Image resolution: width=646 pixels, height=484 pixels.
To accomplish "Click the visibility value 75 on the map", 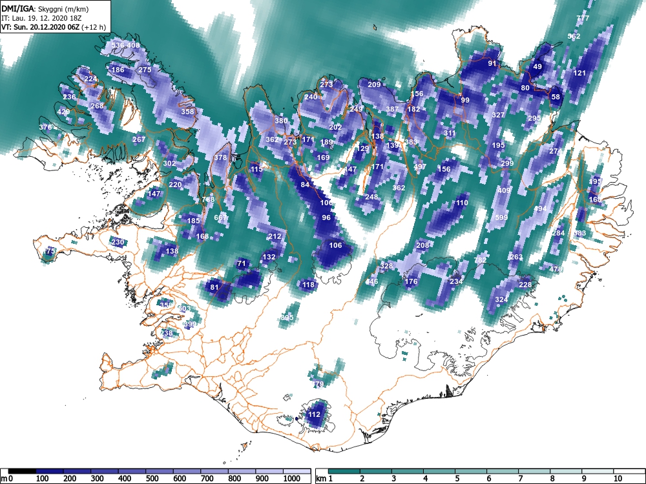I will click(x=51, y=251).
